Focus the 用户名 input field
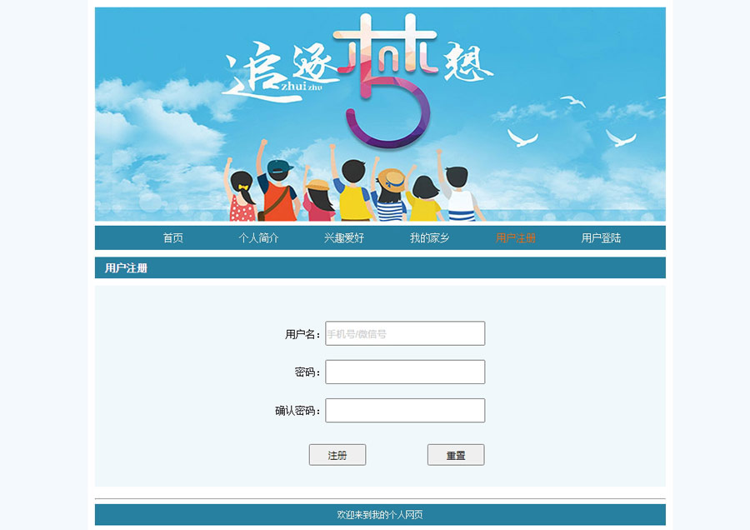Image resolution: width=750 pixels, height=530 pixels. click(405, 333)
